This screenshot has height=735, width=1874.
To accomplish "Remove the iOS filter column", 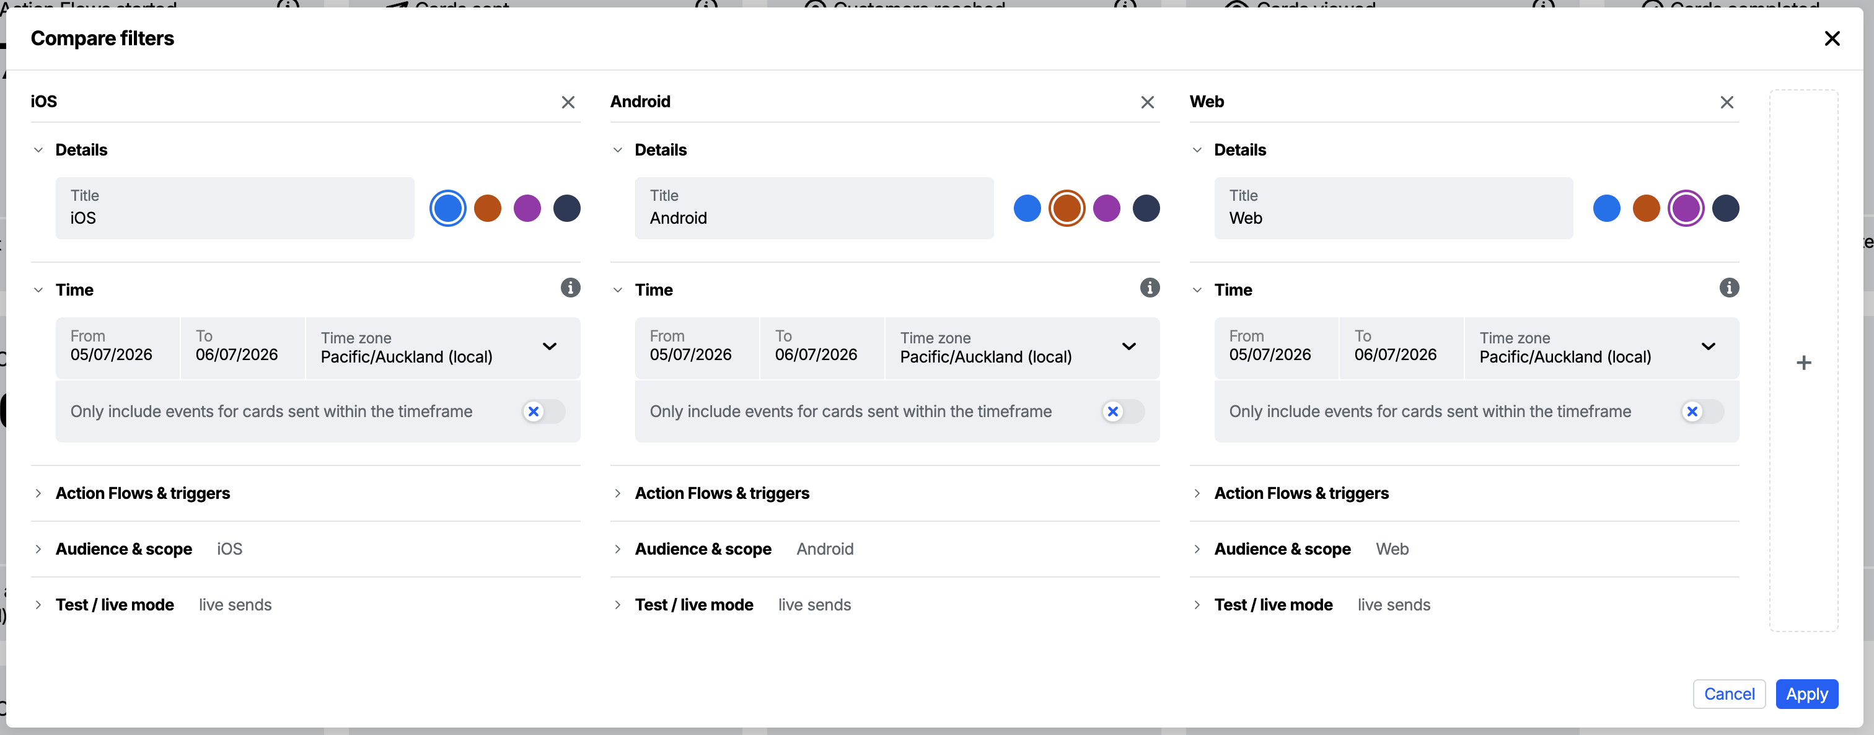I will [568, 103].
